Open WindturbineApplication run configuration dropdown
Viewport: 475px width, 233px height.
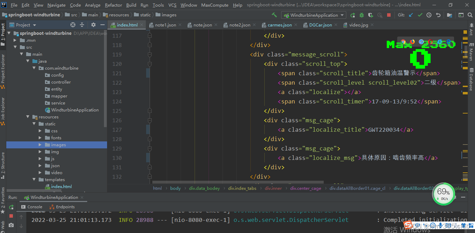314,15
